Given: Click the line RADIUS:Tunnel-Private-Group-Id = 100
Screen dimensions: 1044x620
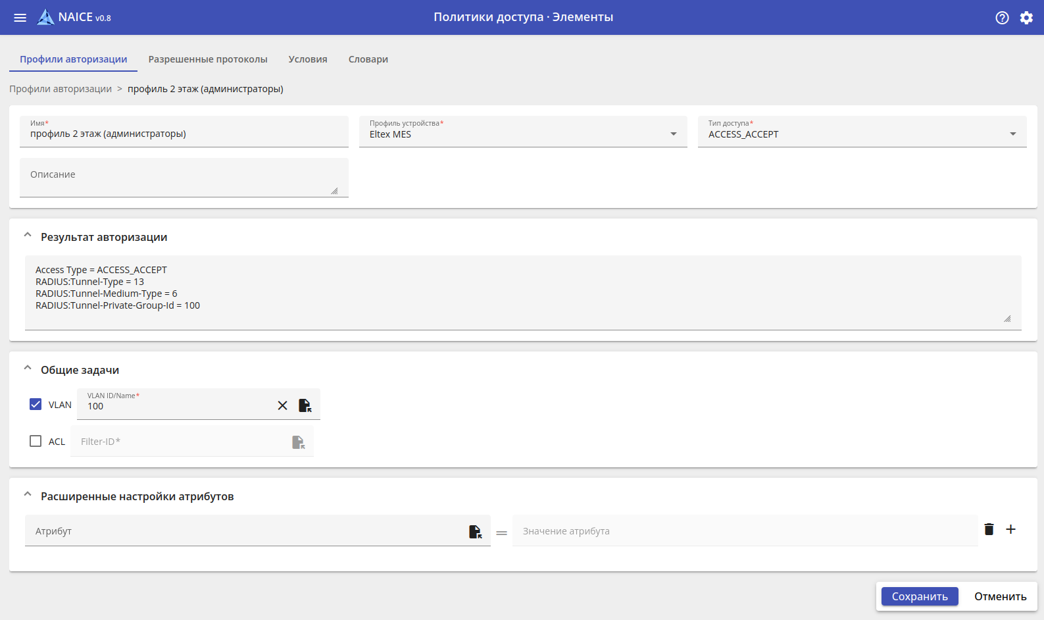Looking at the screenshot, I should 118,305.
